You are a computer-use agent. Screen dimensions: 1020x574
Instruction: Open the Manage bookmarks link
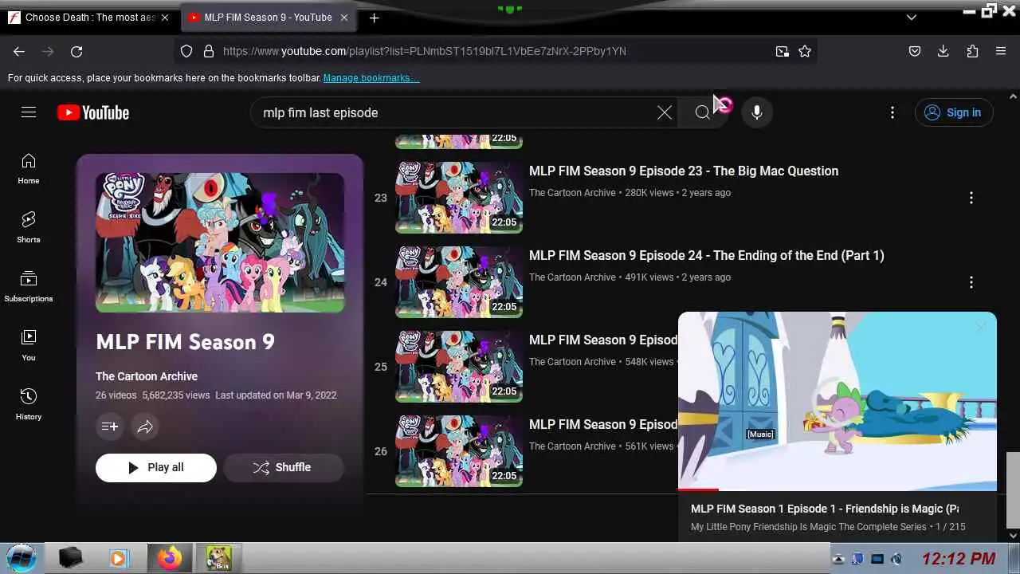click(x=371, y=78)
